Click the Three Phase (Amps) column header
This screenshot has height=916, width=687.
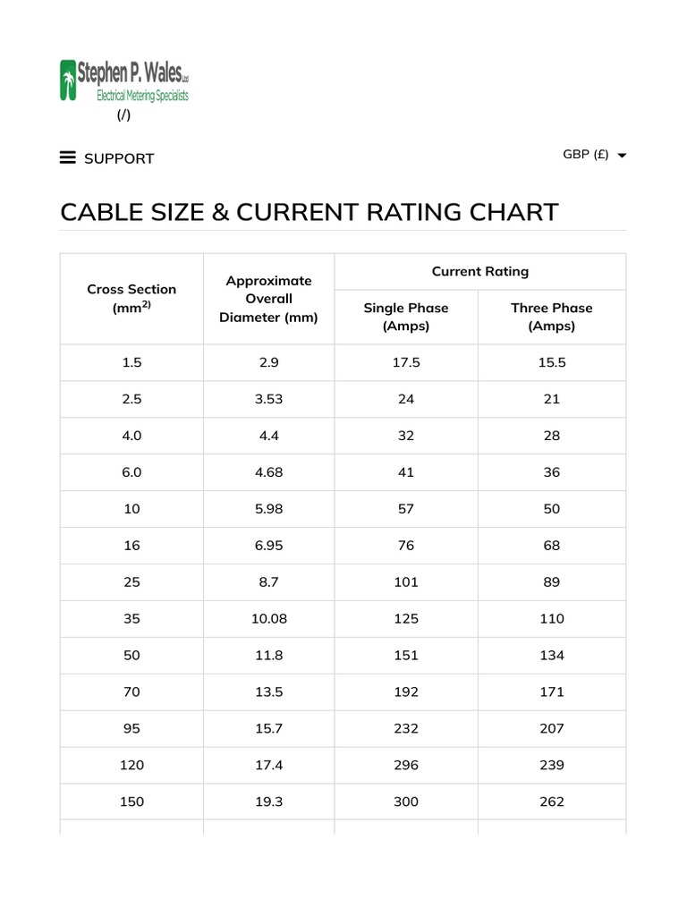[551, 317]
